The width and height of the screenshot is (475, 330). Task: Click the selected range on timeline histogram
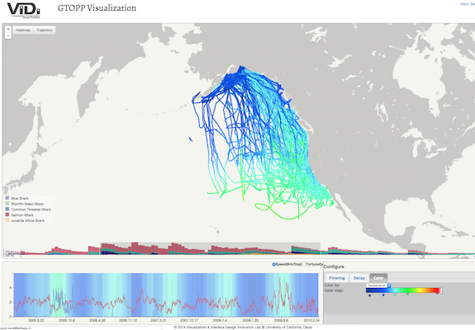[210, 248]
